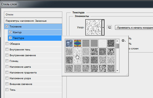This screenshot has height=98, width=153.
Task: Click the pattern list scrollbar thumb
Action: click(x=117, y=46)
